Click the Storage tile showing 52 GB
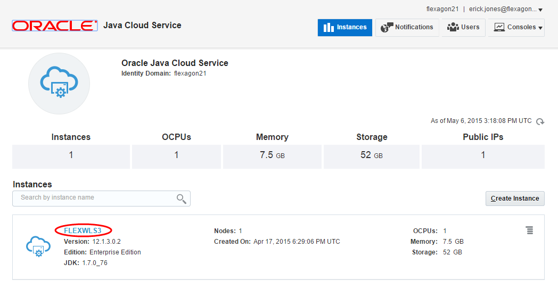Screen dimensions: 558x297 tap(372, 156)
